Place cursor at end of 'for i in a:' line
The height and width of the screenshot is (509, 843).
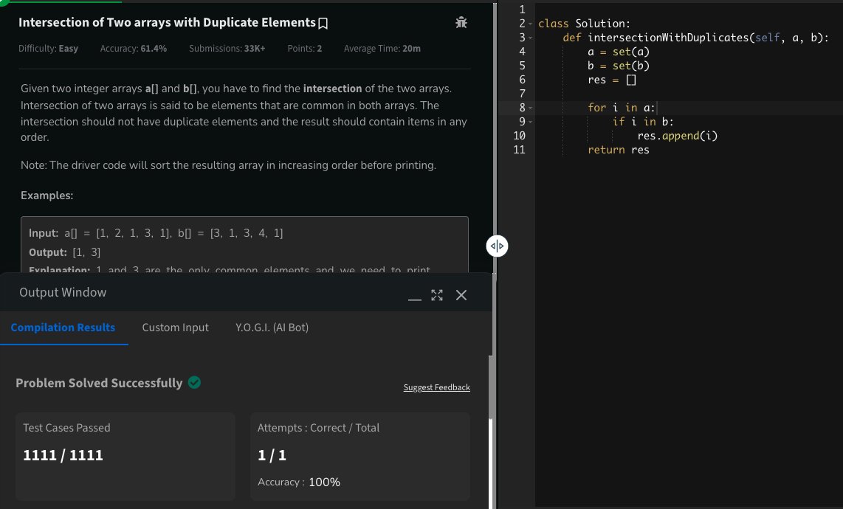[656, 108]
